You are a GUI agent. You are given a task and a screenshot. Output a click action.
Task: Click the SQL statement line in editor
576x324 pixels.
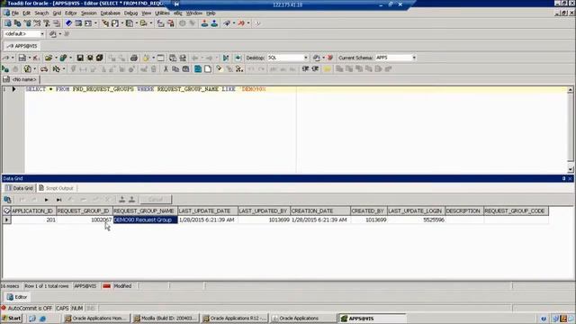(x=146, y=89)
